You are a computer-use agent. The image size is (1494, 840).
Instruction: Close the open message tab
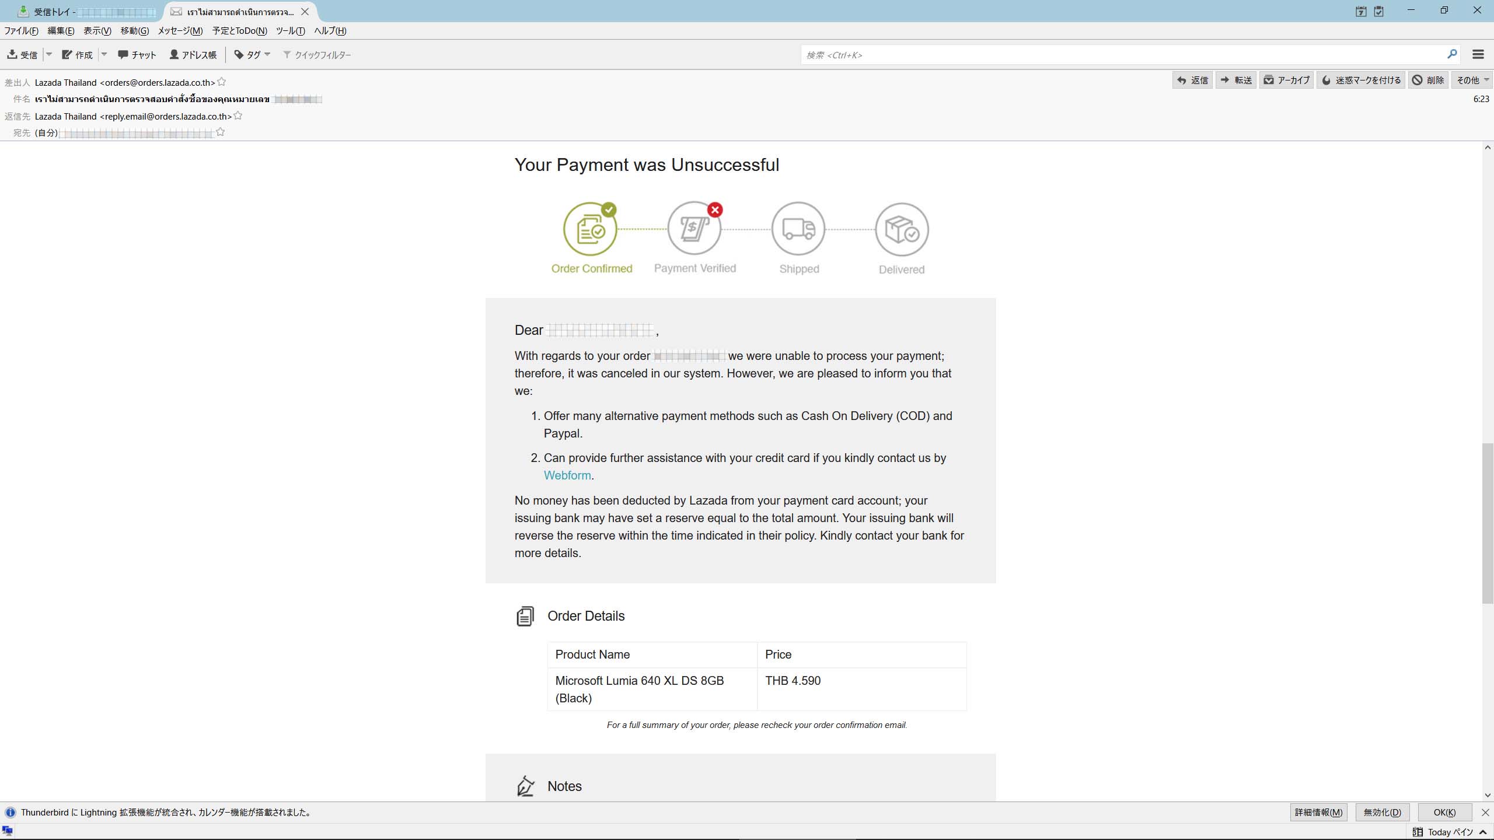click(x=305, y=12)
